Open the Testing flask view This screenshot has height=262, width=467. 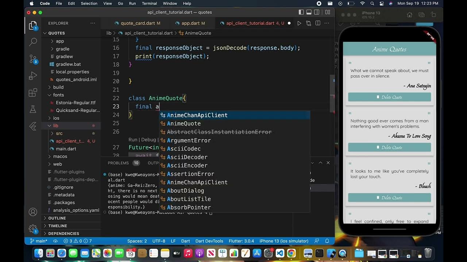tap(33, 109)
